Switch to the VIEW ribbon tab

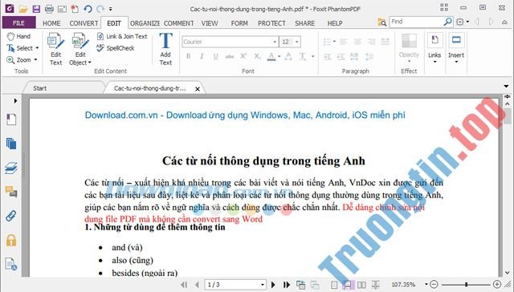[x=210, y=23]
